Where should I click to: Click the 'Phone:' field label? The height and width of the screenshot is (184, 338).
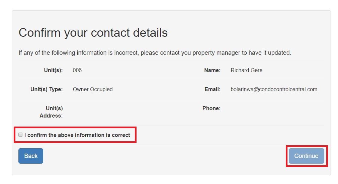click(x=211, y=109)
